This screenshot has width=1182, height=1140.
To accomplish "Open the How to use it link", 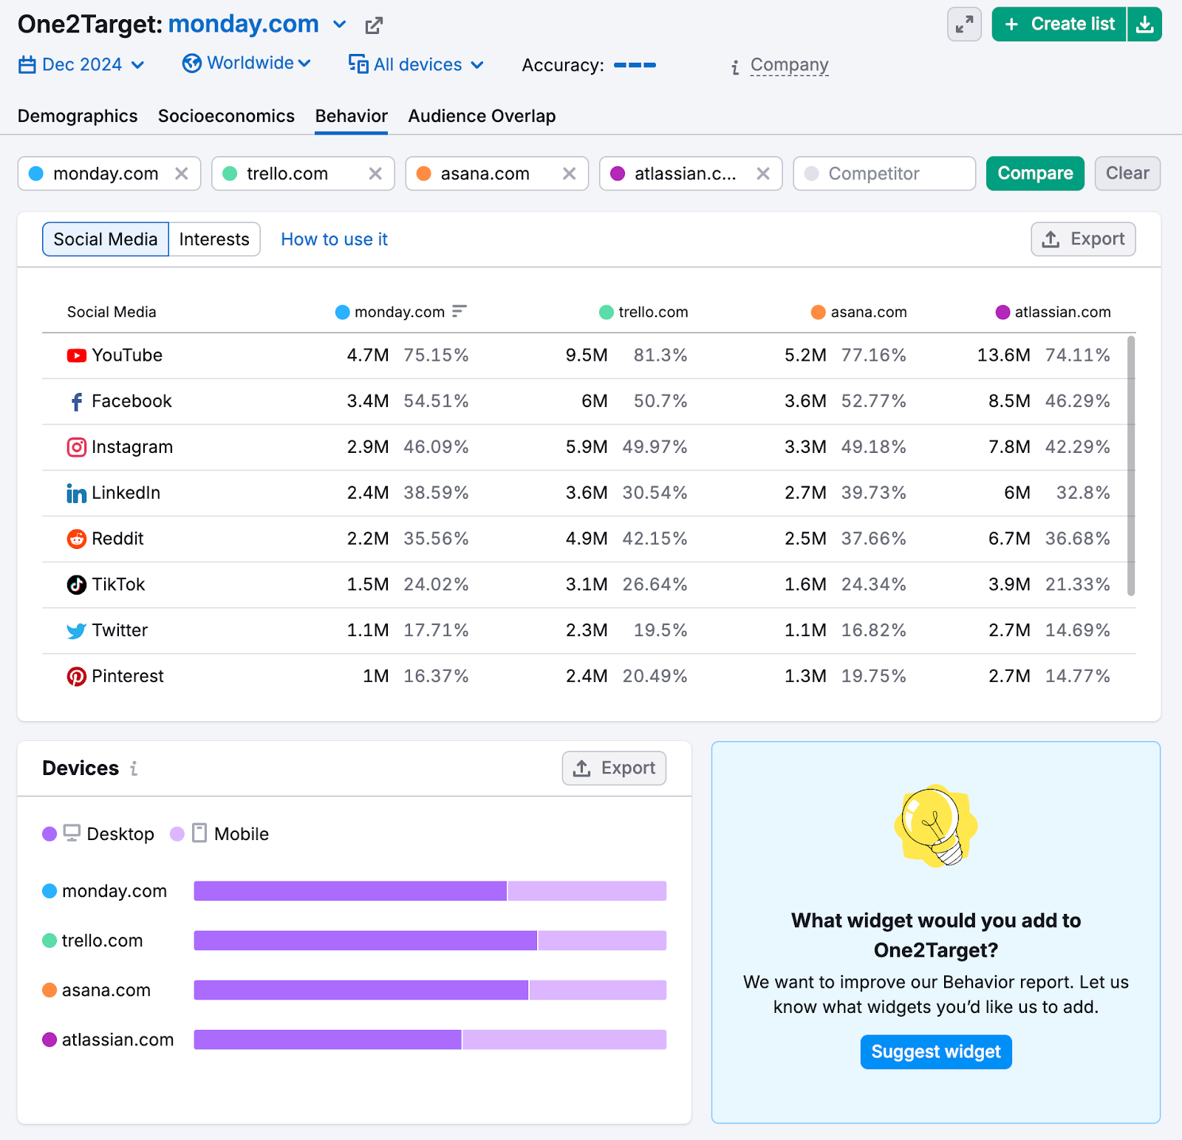I will coord(334,239).
